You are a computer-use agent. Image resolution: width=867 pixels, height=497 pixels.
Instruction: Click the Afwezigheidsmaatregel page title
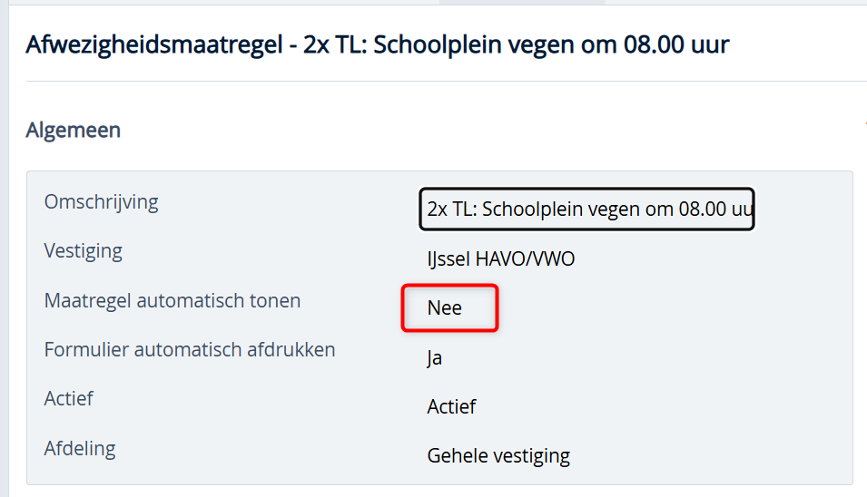coord(377,44)
